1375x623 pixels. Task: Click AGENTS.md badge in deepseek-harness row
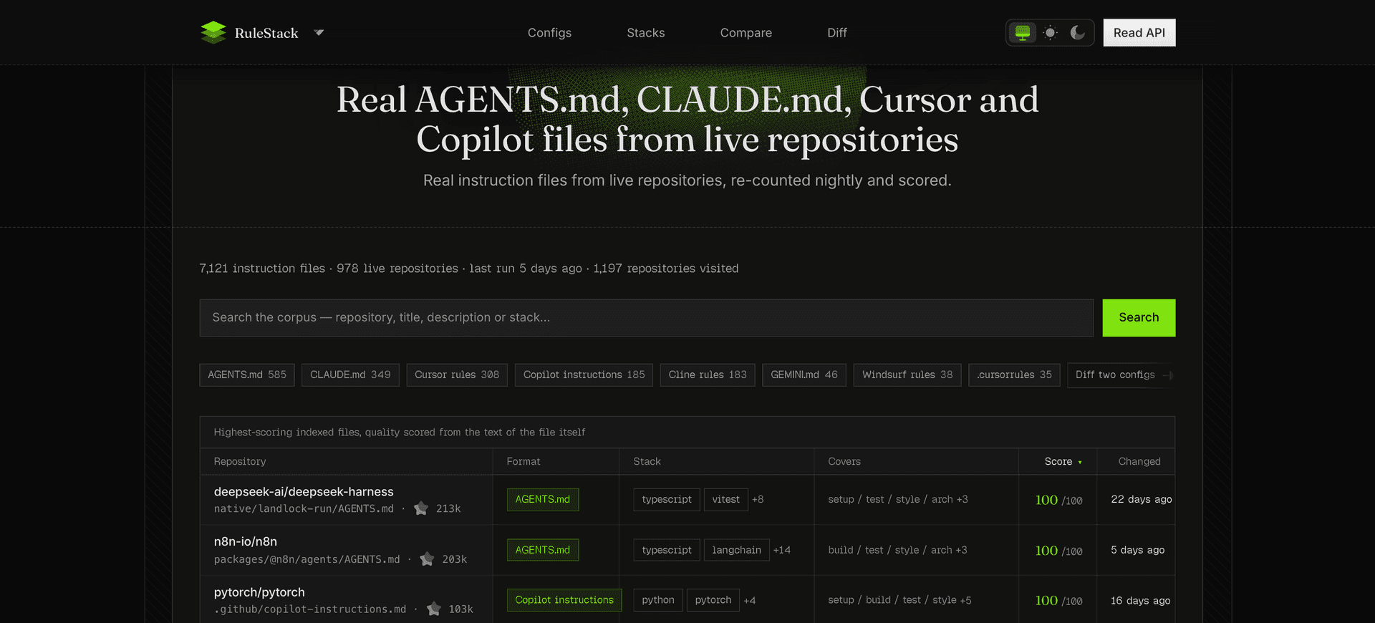point(543,500)
